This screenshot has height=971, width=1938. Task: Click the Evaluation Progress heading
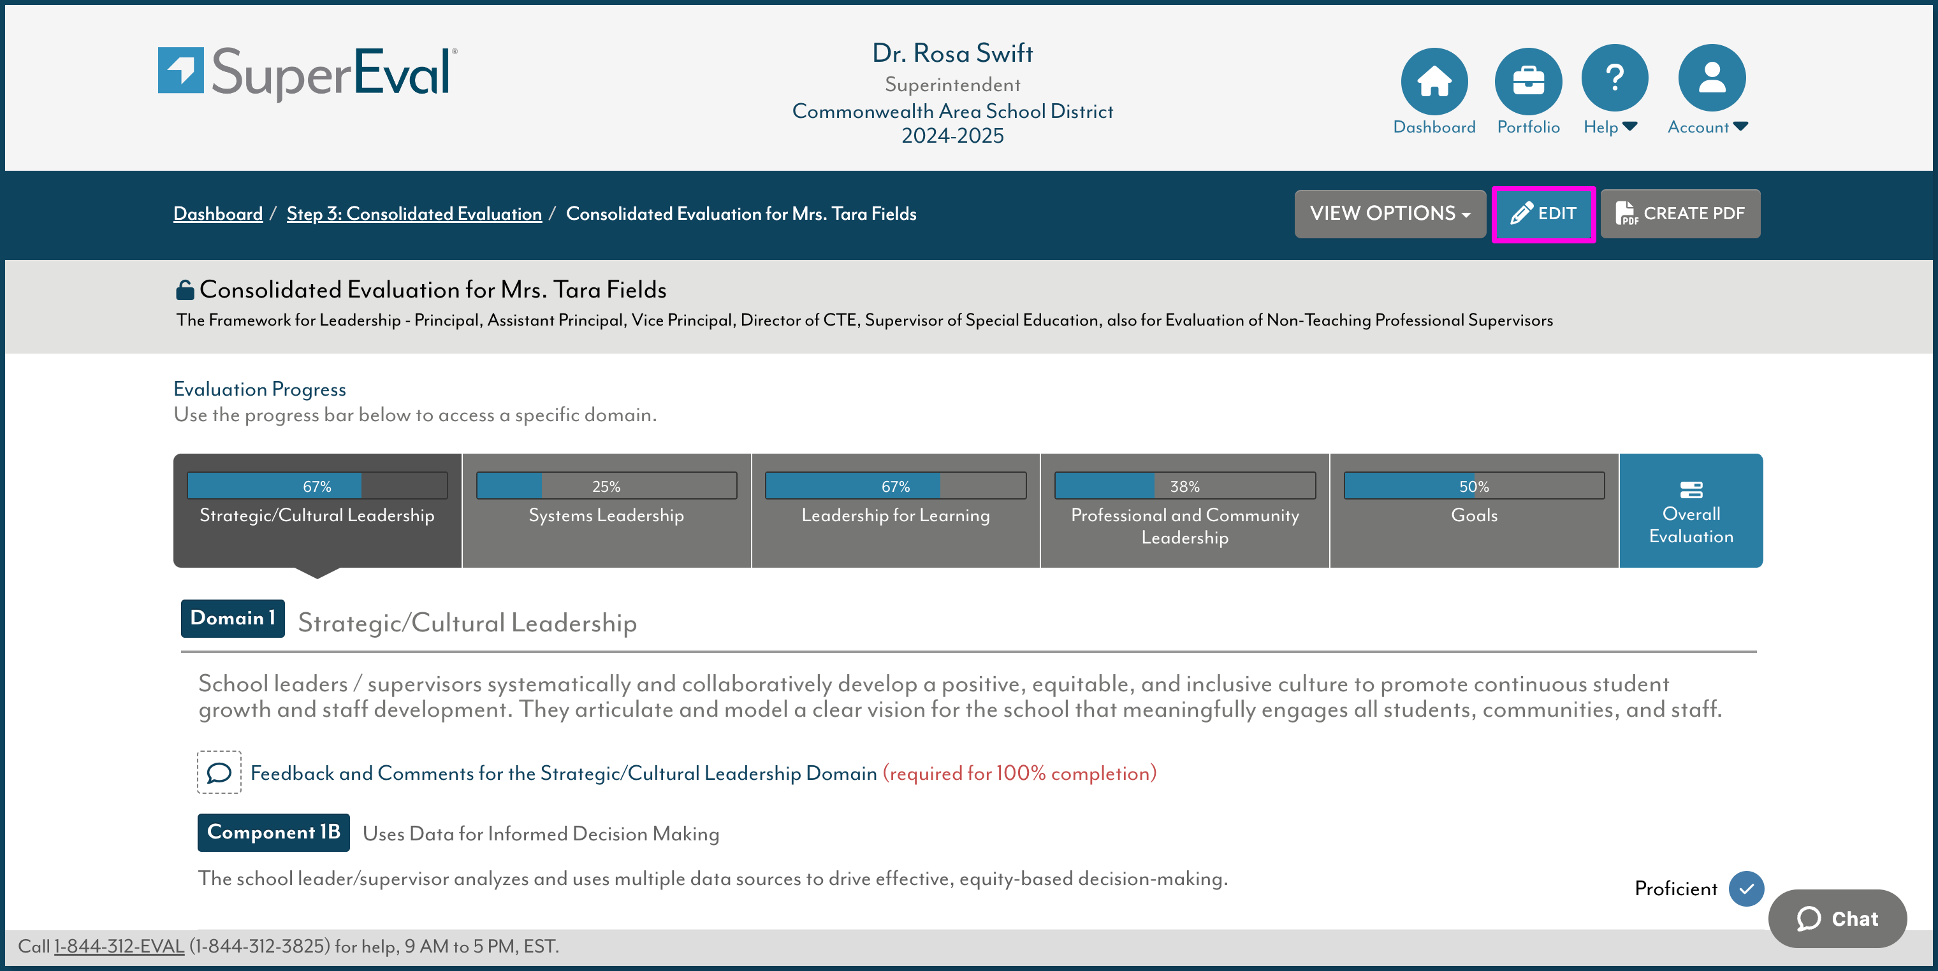(259, 389)
